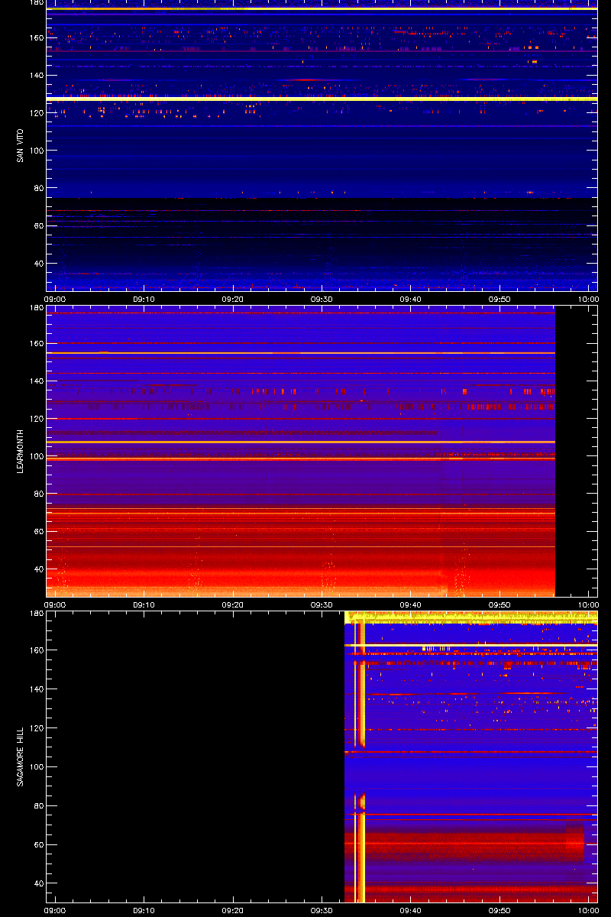Click 09:10 time label under Learmonth panel

(x=144, y=604)
